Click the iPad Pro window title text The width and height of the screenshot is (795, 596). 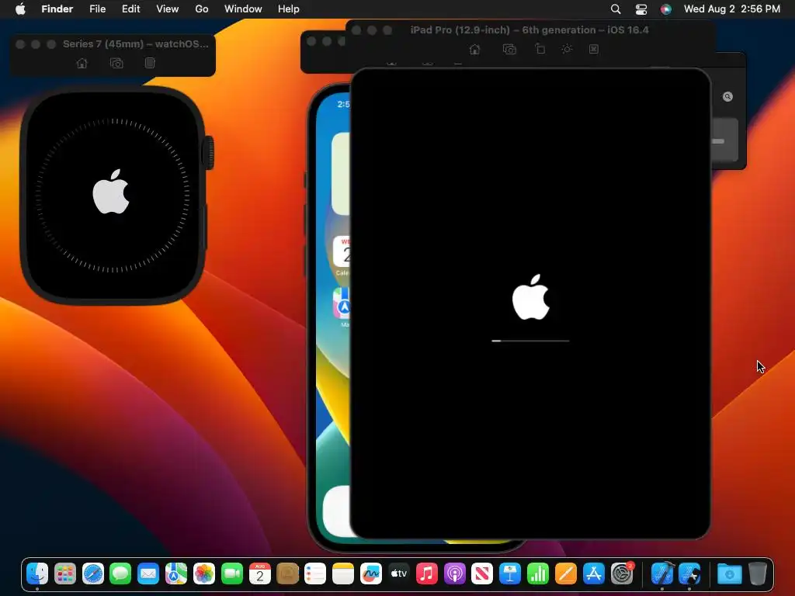(529, 30)
